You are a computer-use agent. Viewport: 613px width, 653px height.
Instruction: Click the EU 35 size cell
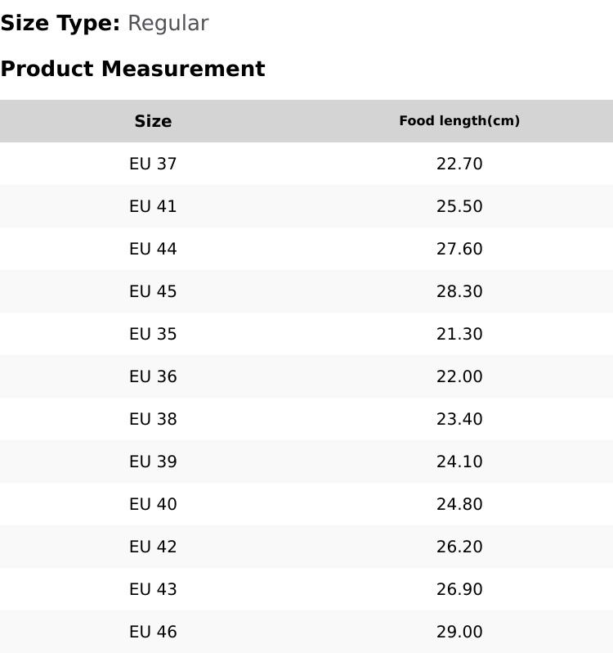click(x=153, y=334)
